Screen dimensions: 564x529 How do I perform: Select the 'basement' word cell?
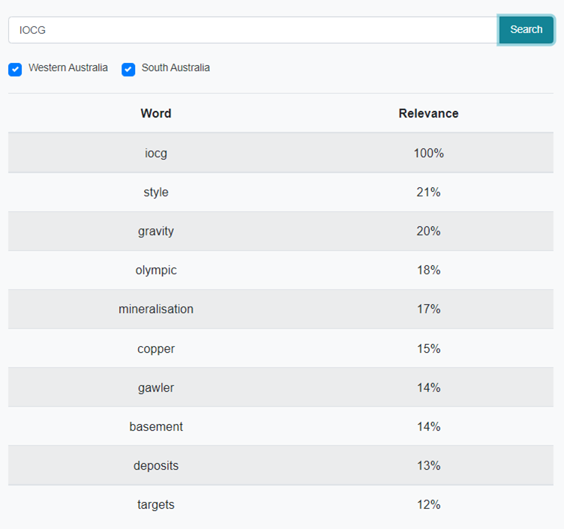pyautogui.click(x=156, y=427)
